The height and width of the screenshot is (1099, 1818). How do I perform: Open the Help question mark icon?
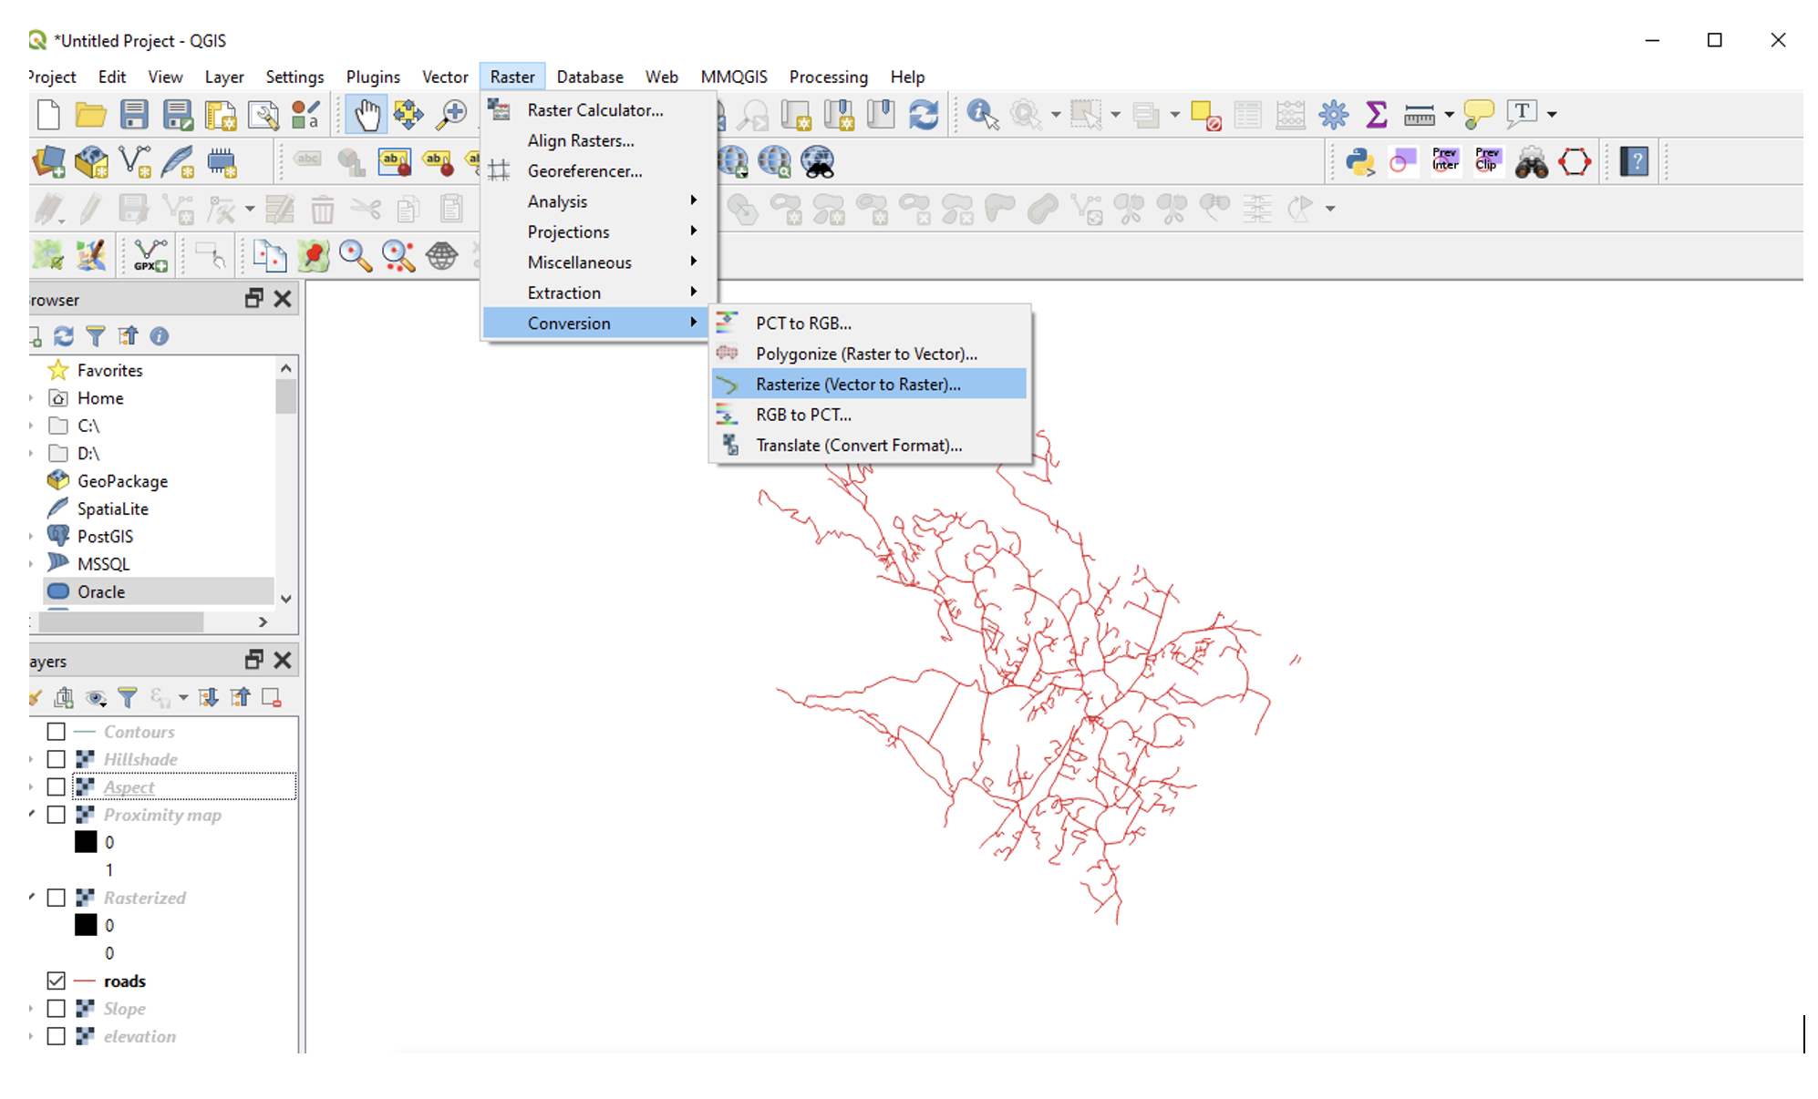tap(1634, 162)
